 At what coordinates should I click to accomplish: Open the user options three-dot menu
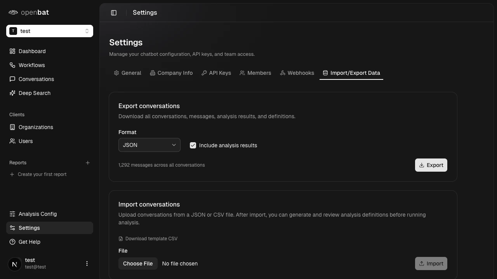pyautogui.click(x=87, y=263)
